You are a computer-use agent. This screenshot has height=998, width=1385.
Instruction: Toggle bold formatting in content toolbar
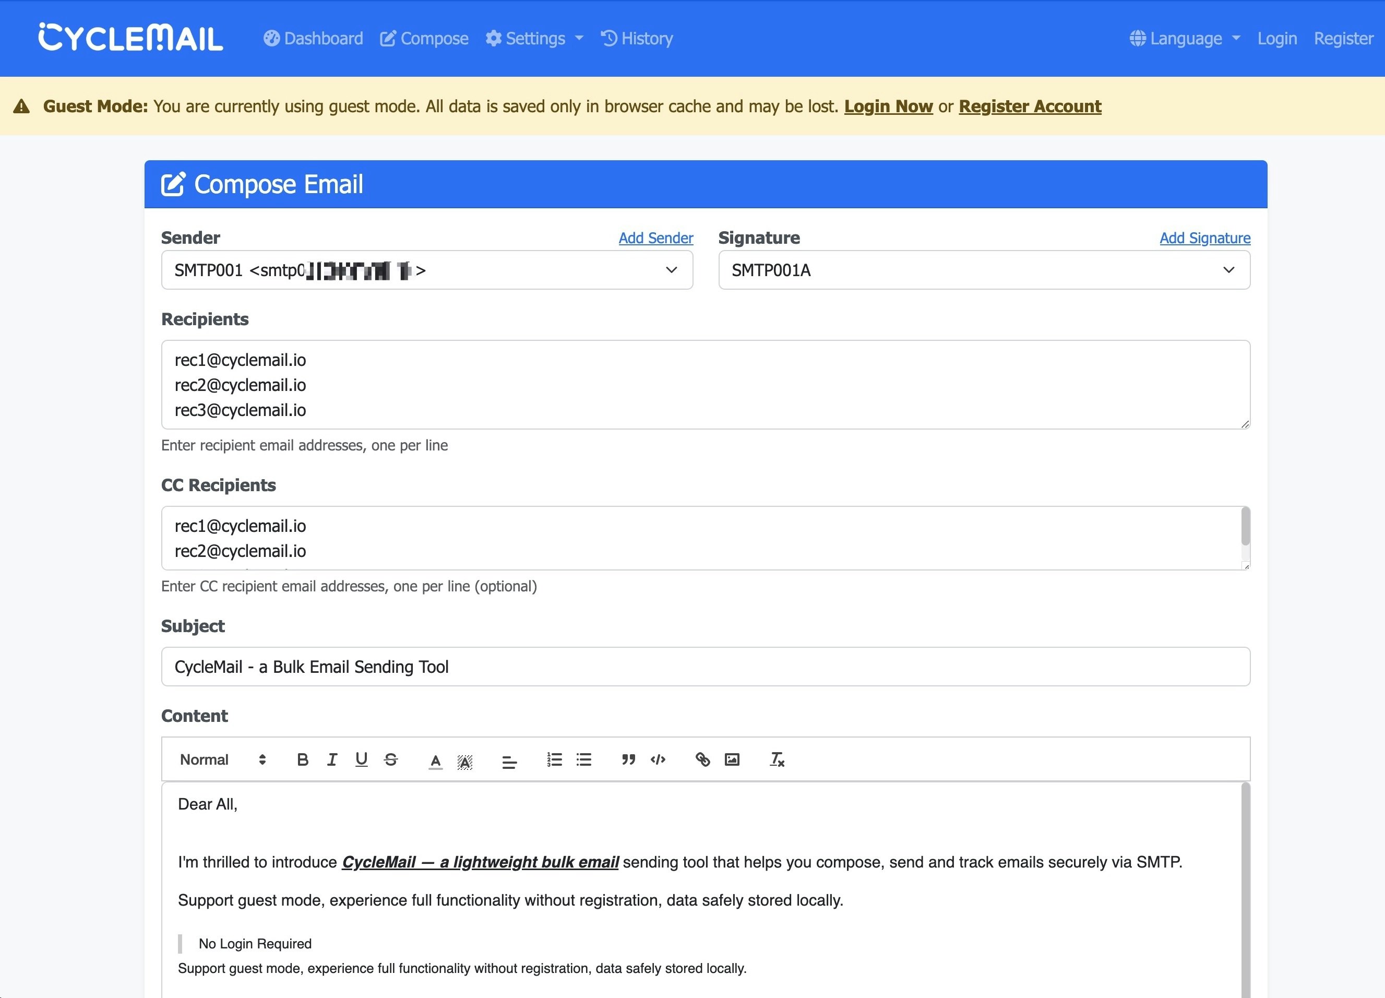pos(302,759)
